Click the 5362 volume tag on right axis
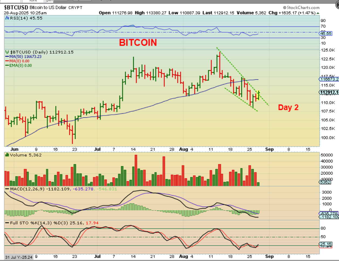This screenshot has height=261, width=339. pyautogui.click(x=325, y=182)
